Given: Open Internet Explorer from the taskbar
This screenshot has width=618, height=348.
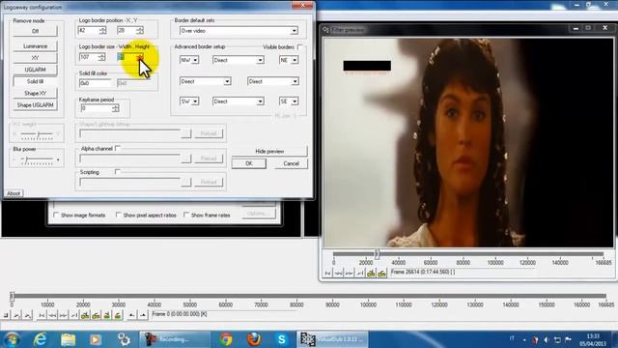Looking at the screenshot, I should click(x=40, y=339).
